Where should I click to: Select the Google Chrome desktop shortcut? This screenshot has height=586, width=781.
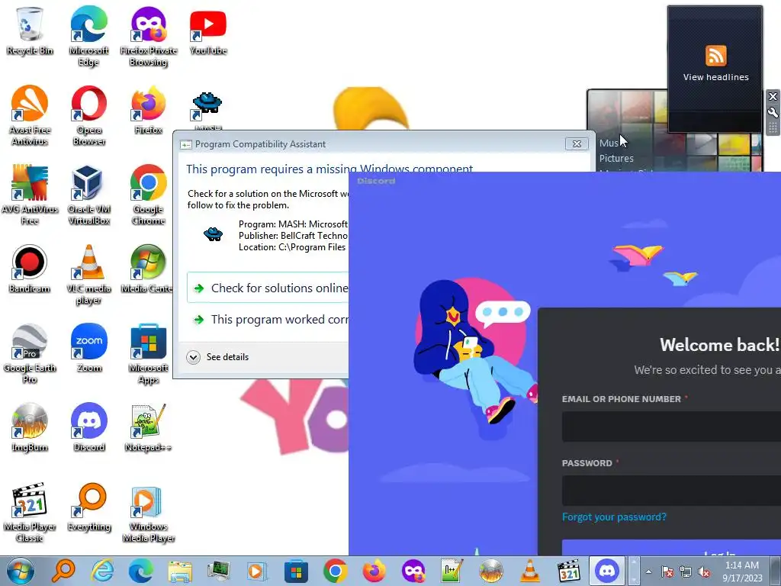149,195
